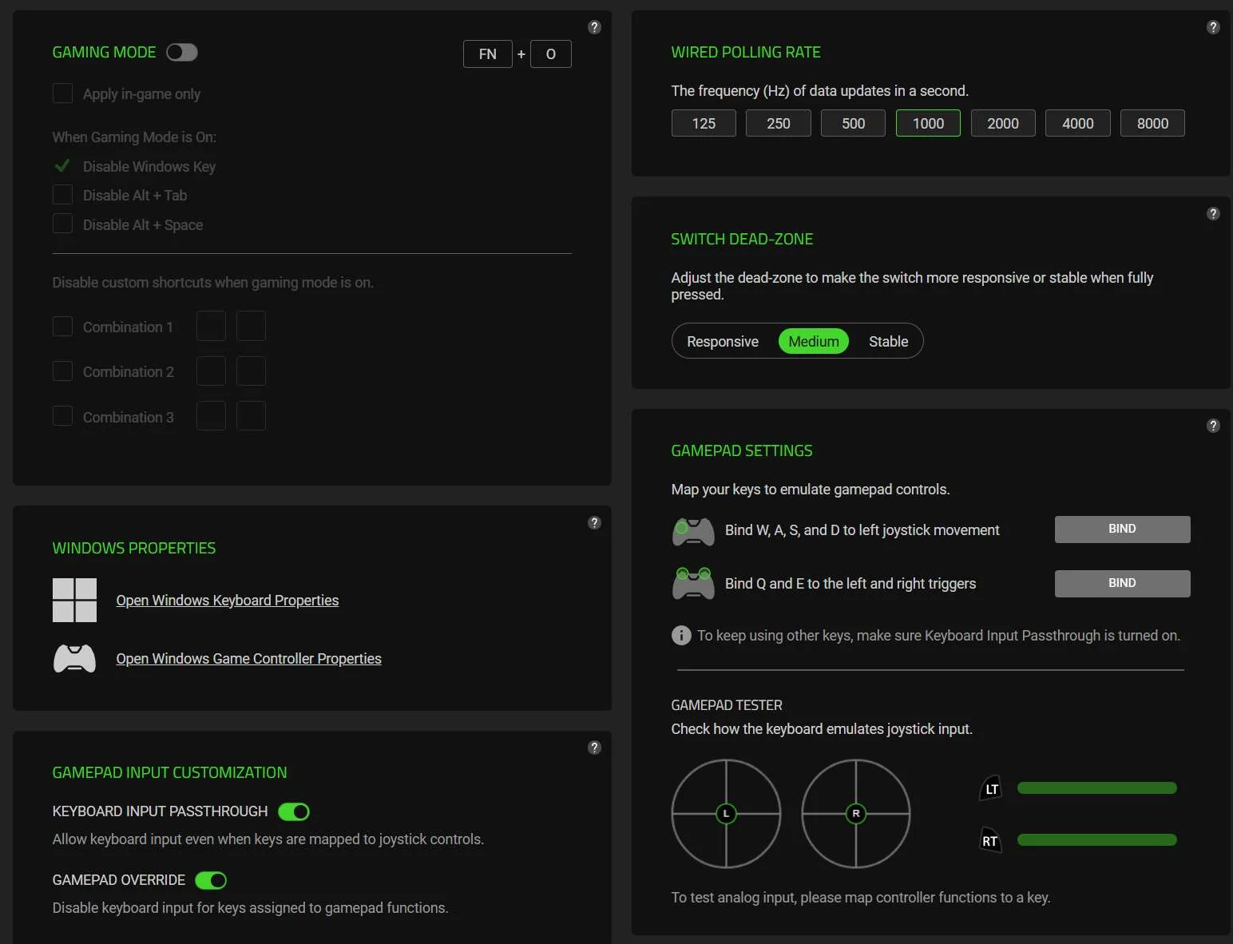Enable the Combination 3 checkbox
1233x944 pixels.
click(x=62, y=416)
